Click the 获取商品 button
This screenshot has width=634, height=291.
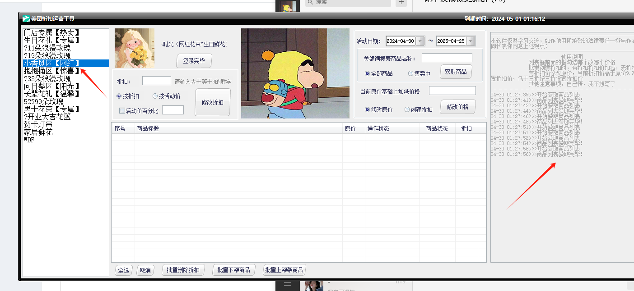[456, 72]
